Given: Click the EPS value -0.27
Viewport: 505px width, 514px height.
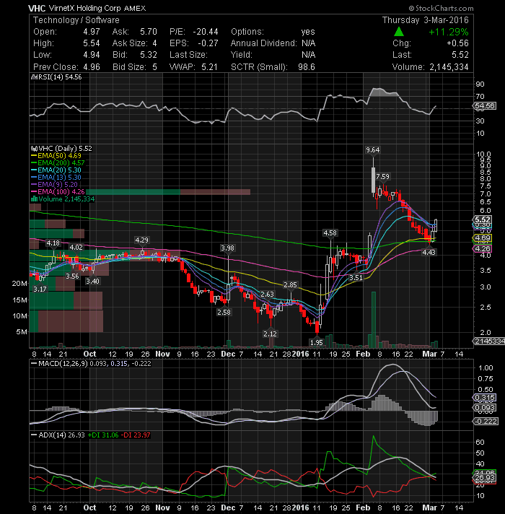Looking at the screenshot, I should click(x=208, y=43).
